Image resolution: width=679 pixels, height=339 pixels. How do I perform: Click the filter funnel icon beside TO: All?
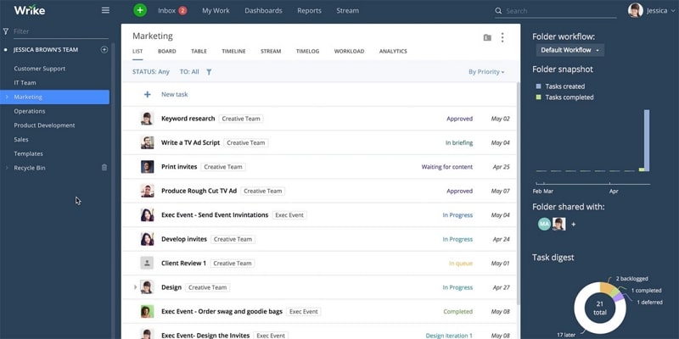point(209,72)
